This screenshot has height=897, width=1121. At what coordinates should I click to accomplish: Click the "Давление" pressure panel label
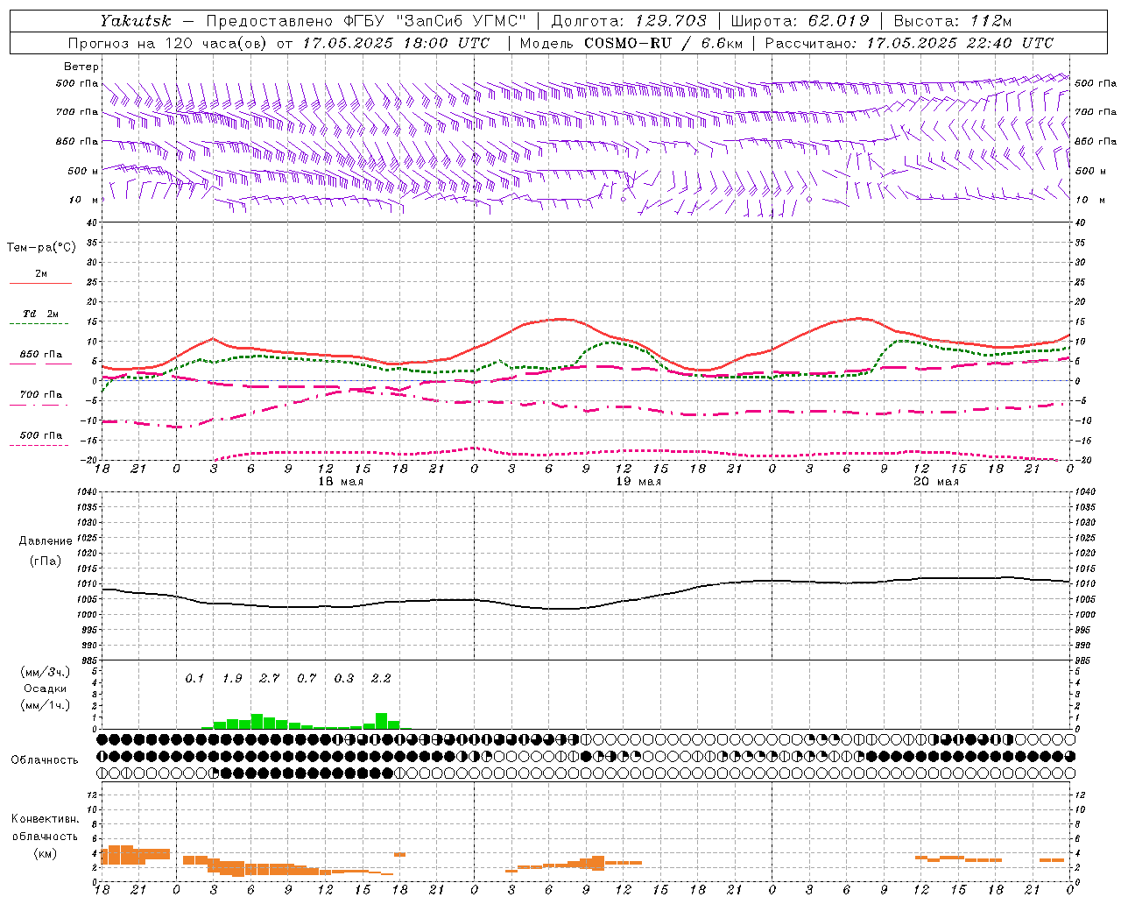click(x=46, y=541)
